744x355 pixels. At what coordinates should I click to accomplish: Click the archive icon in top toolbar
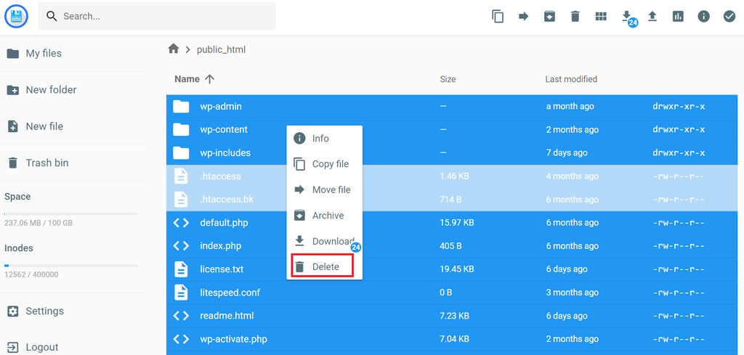549,16
